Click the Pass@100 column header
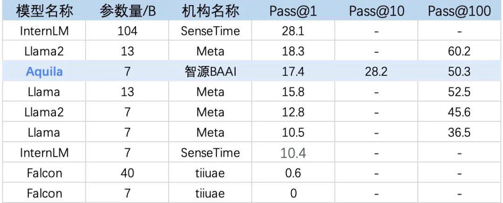Image resolution: width=503 pixels, height=203 pixels. [x=459, y=11]
